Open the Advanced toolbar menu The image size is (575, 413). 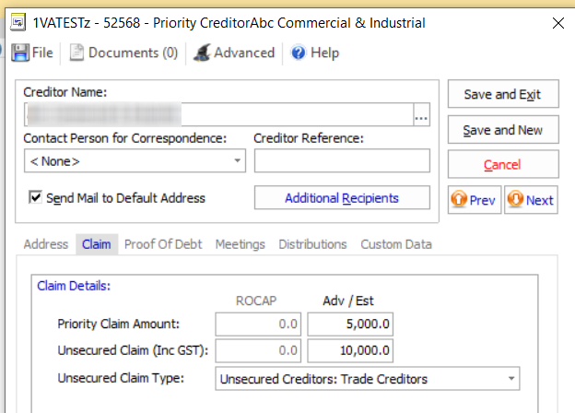click(234, 53)
